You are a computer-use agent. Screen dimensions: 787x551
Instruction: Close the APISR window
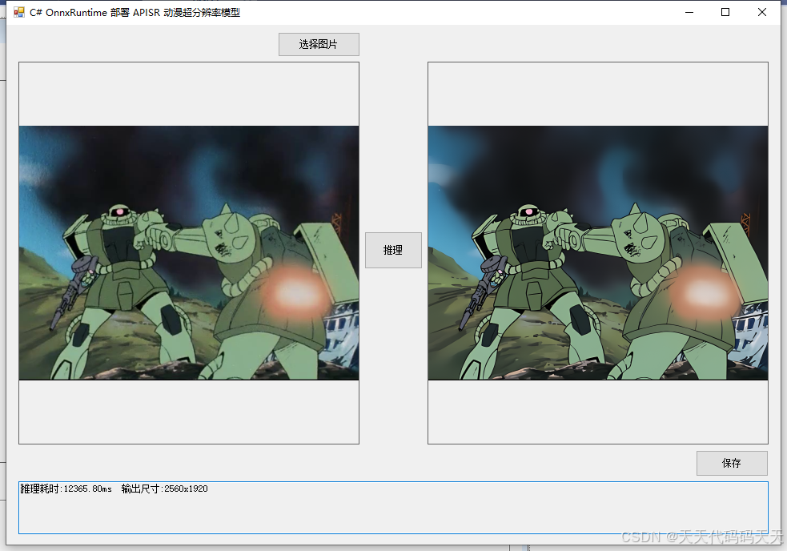point(762,12)
